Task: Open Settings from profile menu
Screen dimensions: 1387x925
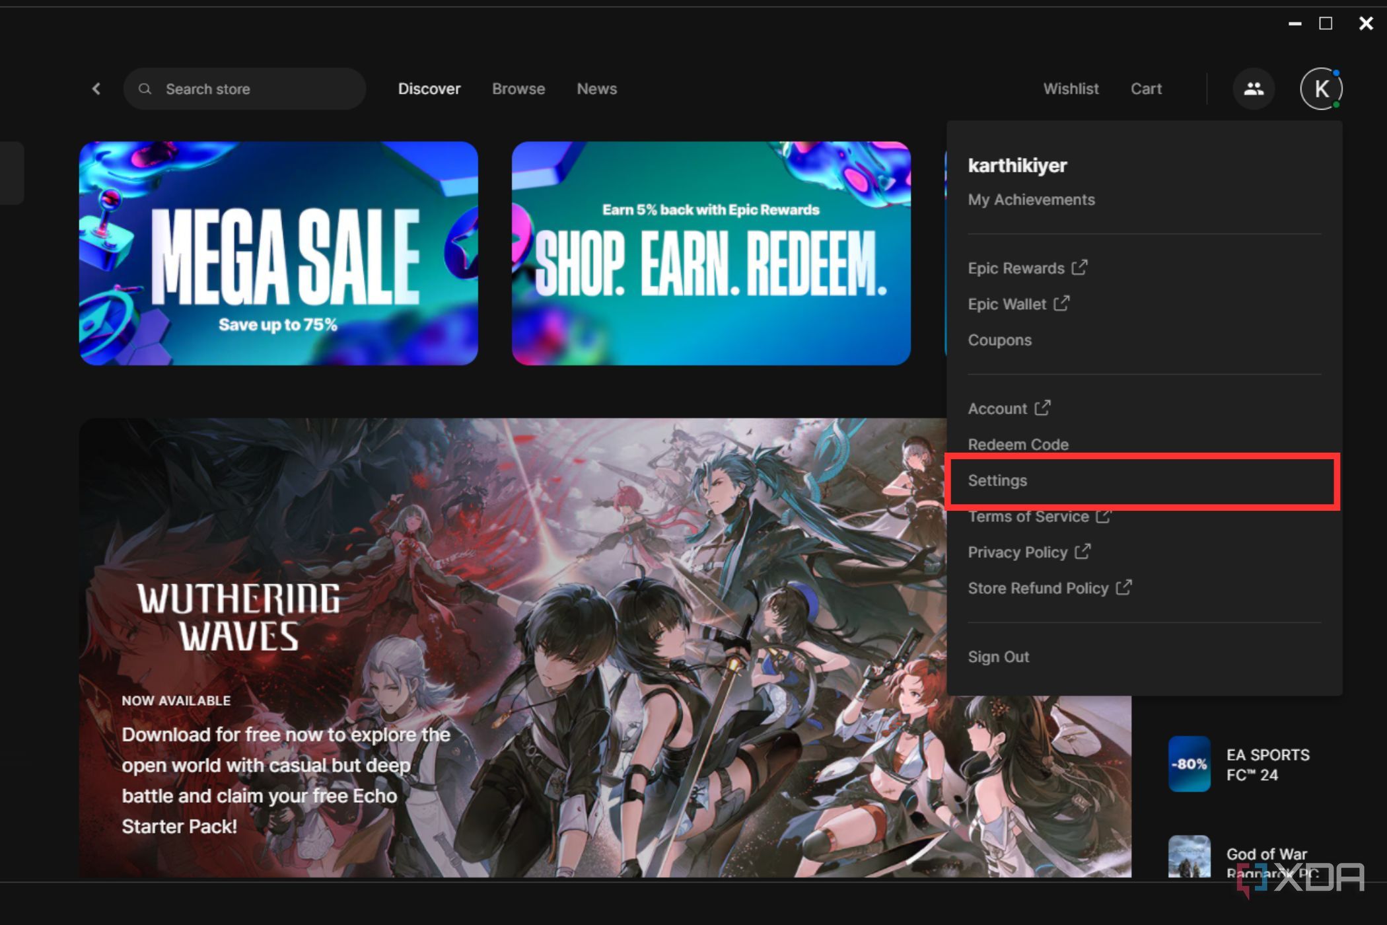Action: coord(997,480)
